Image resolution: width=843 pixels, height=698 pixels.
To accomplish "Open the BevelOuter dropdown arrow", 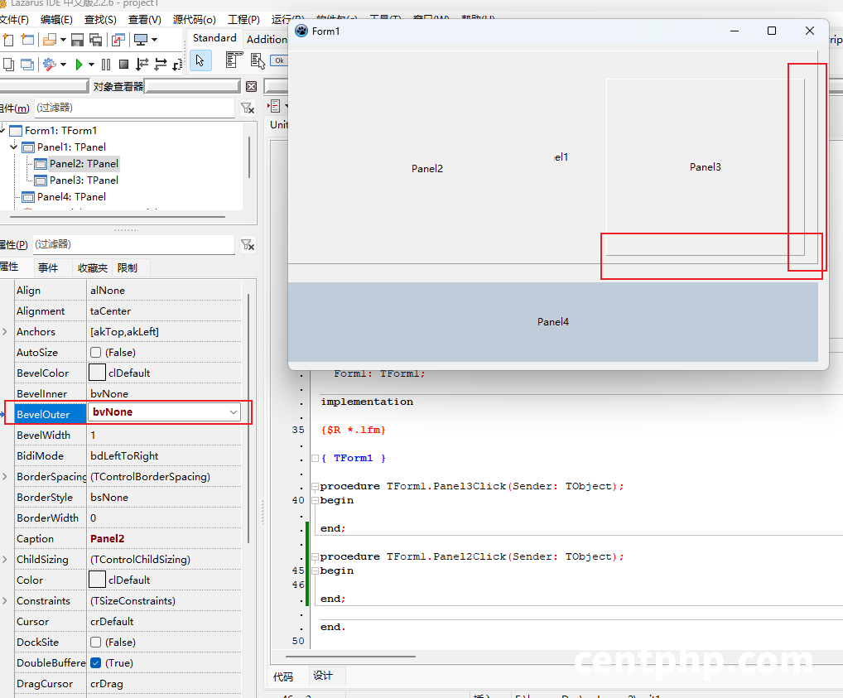I will [x=234, y=412].
